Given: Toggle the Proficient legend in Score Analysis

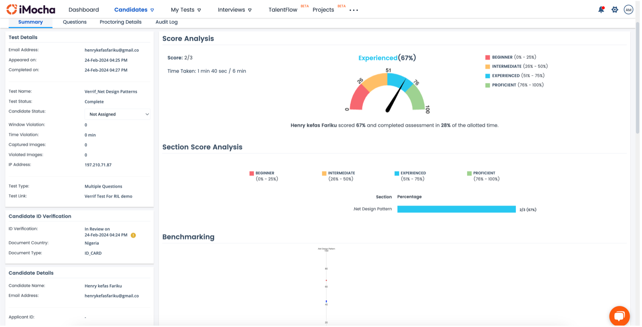Looking at the screenshot, I should (515, 85).
